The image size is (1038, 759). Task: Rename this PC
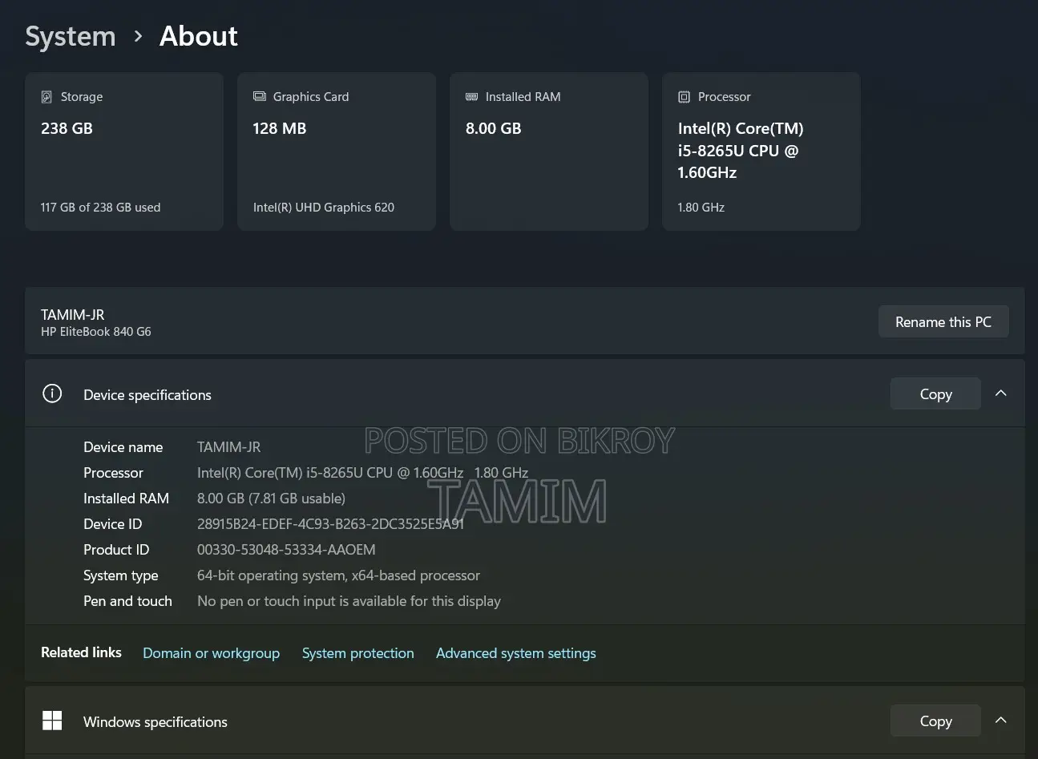pyautogui.click(x=943, y=321)
